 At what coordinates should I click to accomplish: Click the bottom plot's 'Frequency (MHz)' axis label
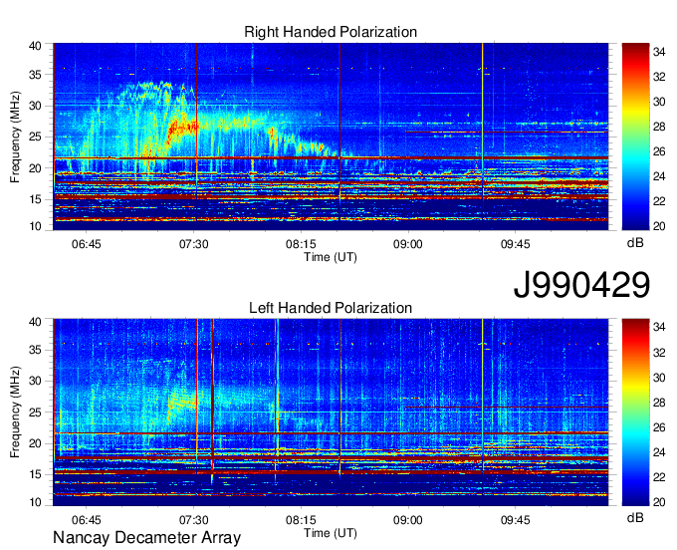pyautogui.click(x=15, y=412)
